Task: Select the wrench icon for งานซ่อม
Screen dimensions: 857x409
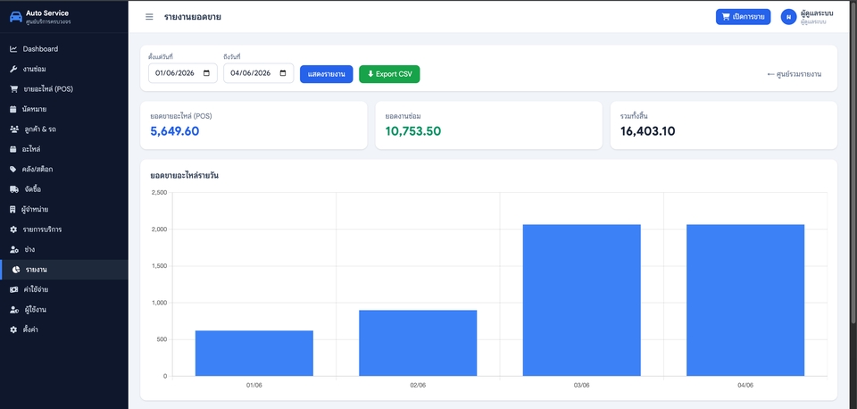Action: tap(13, 69)
